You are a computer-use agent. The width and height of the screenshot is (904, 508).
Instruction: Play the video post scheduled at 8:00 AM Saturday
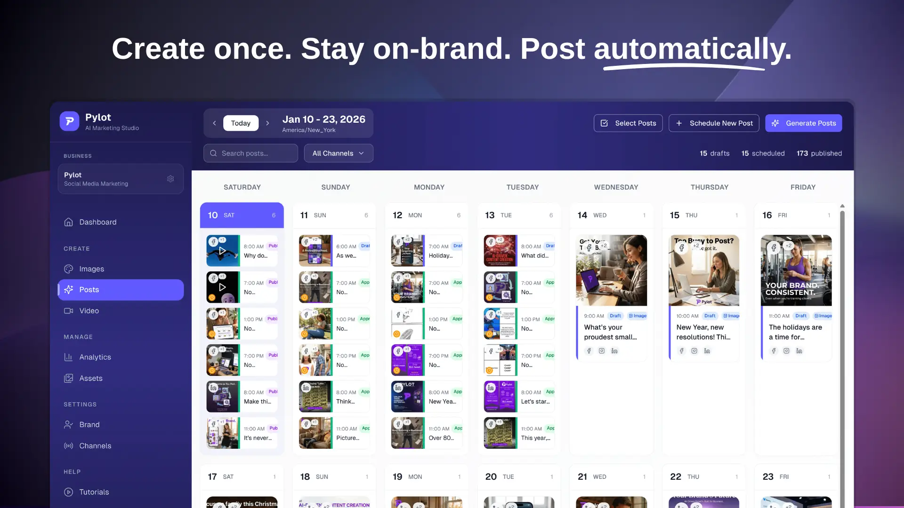point(223,250)
